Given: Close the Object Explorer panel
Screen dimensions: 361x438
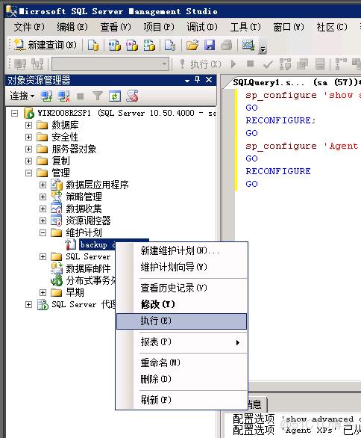Looking at the screenshot, I should pyautogui.click(x=209, y=80).
